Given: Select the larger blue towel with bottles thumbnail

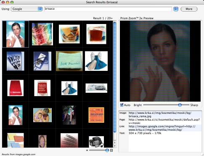Looking at the screenshot, I should point(96,61).
